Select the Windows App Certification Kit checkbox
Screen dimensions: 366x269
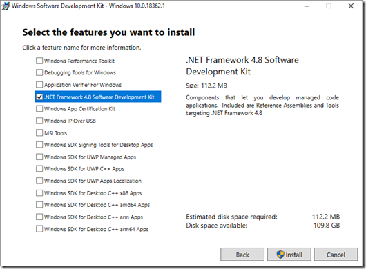39,108
